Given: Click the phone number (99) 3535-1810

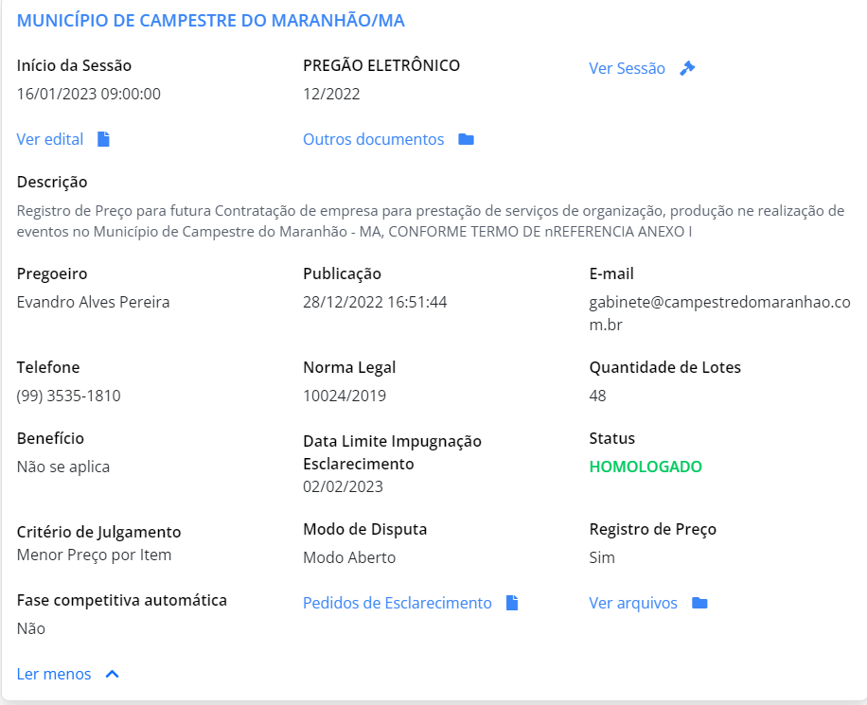Looking at the screenshot, I should coord(68,396).
